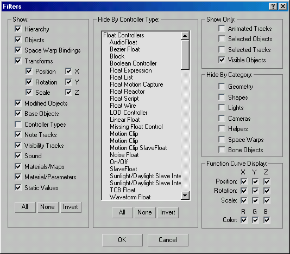Confirm filters with the OK button
This screenshot has width=290, height=254.
(x=122, y=240)
